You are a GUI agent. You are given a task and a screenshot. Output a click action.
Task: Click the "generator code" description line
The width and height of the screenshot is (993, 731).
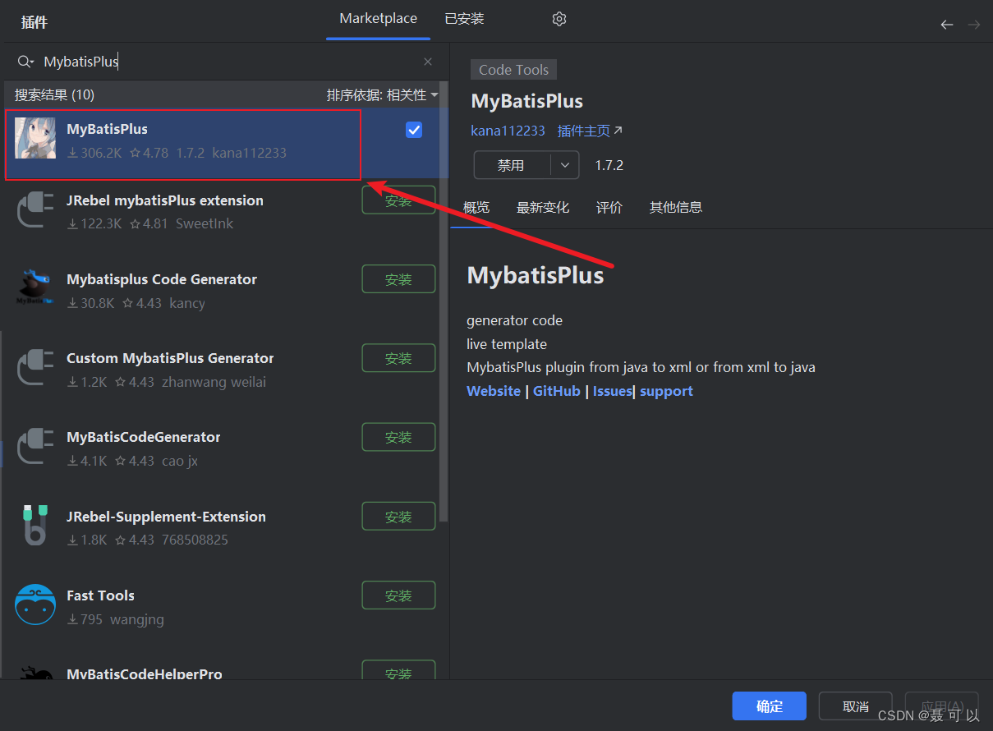pyautogui.click(x=515, y=320)
